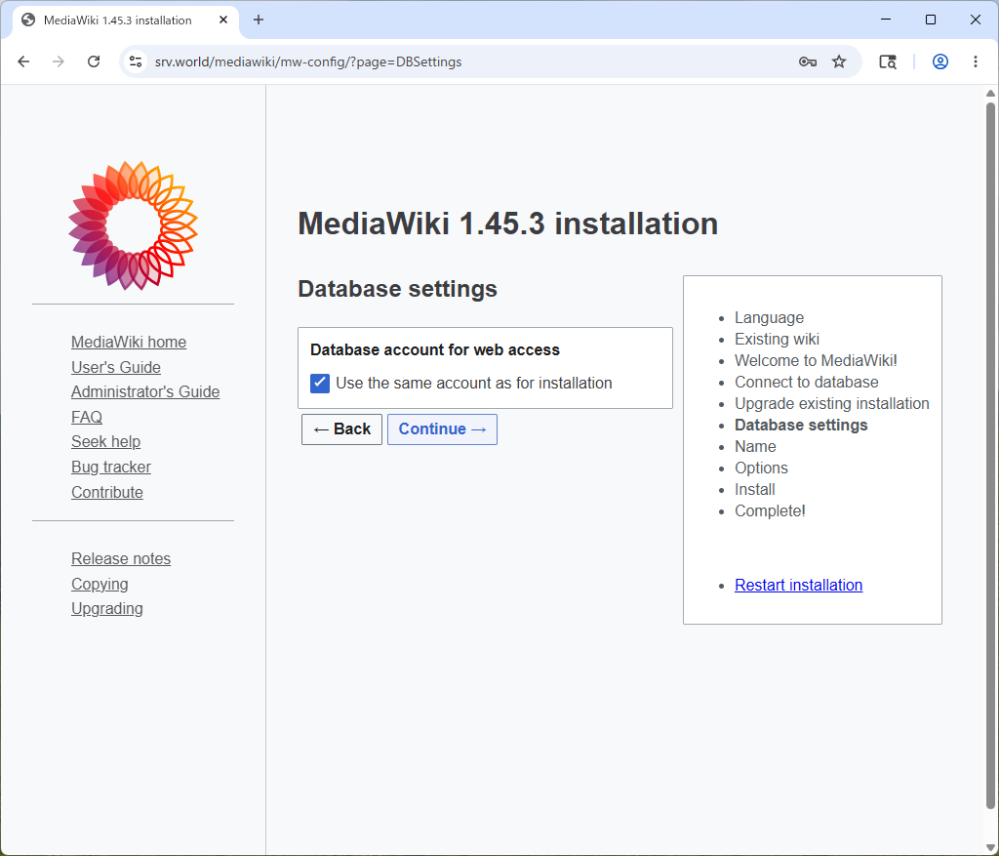Viewport: 999px width, 856px height.
Task: Open the browser profile icon
Action: 940,61
